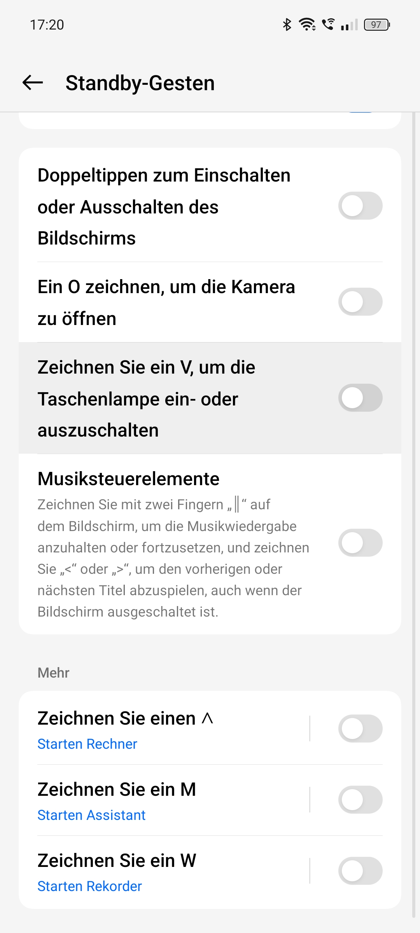
Task: Turn on draw V for Taschenlampe
Action: pyautogui.click(x=360, y=398)
